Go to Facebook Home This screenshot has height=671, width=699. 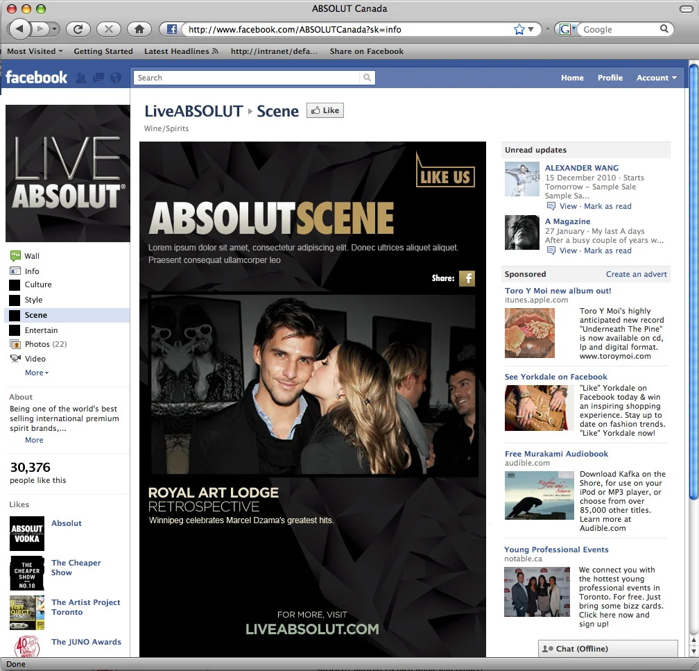click(x=572, y=78)
